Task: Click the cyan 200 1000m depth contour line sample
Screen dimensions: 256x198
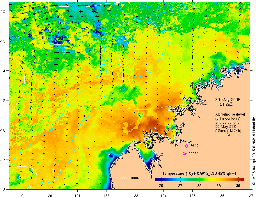Action: click(126, 181)
